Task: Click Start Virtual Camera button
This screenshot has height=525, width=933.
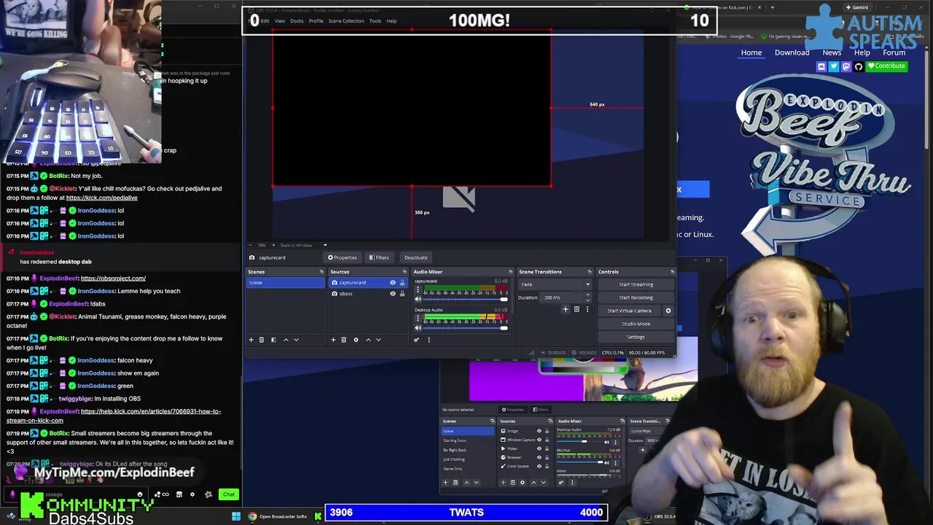Action: (630, 311)
